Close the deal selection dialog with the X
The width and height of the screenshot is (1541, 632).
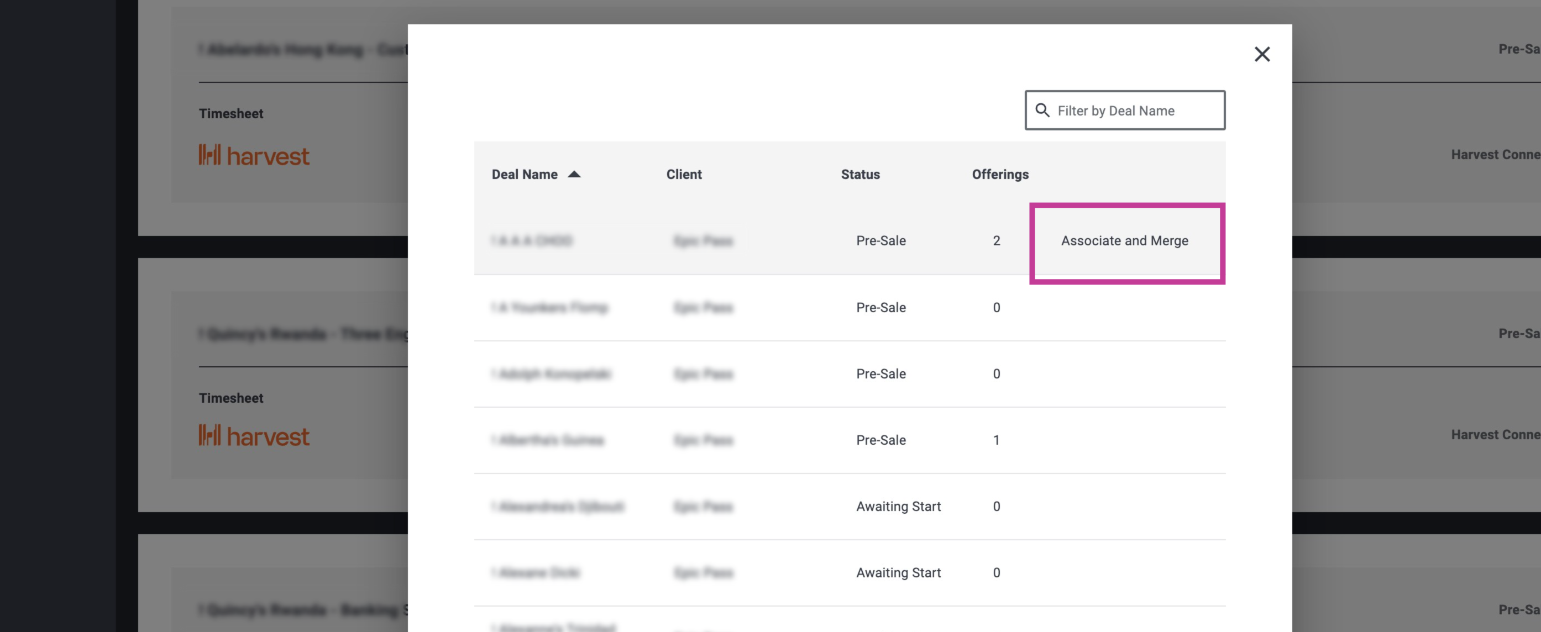coord(1262,54)
